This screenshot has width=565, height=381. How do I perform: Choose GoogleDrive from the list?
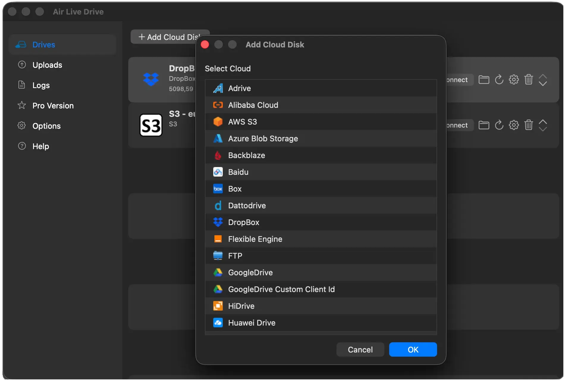click(x=321, y=272)
